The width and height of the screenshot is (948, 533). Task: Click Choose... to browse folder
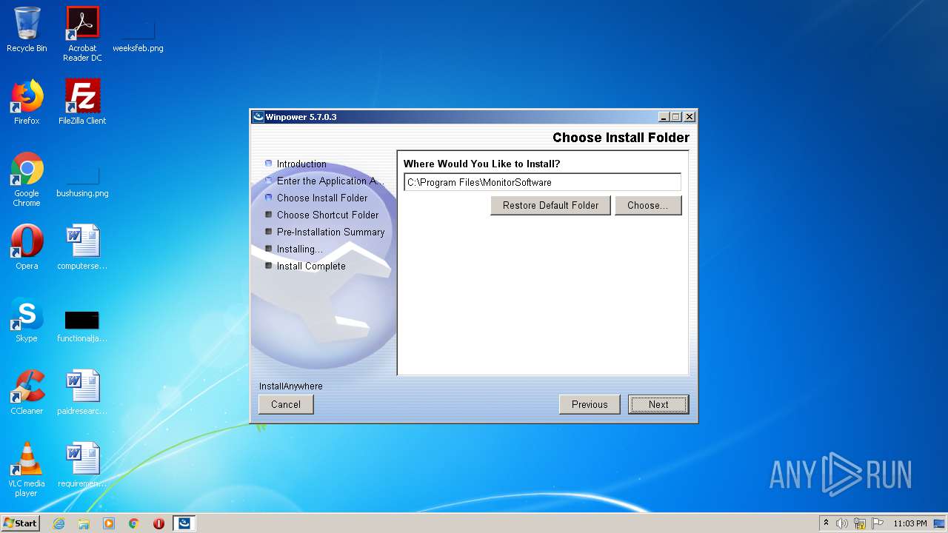pyautogui.click(x=648, y=205)
